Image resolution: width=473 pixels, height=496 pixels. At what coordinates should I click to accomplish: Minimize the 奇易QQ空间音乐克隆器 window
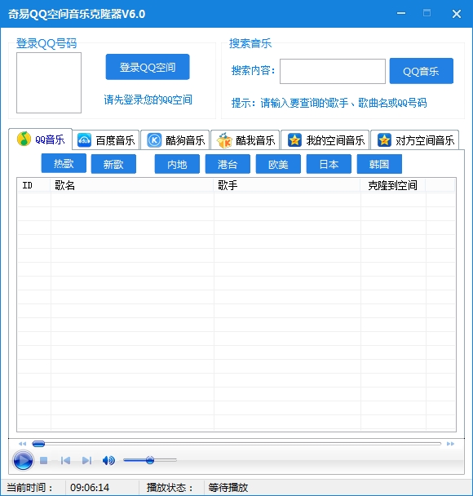[401, 13]
